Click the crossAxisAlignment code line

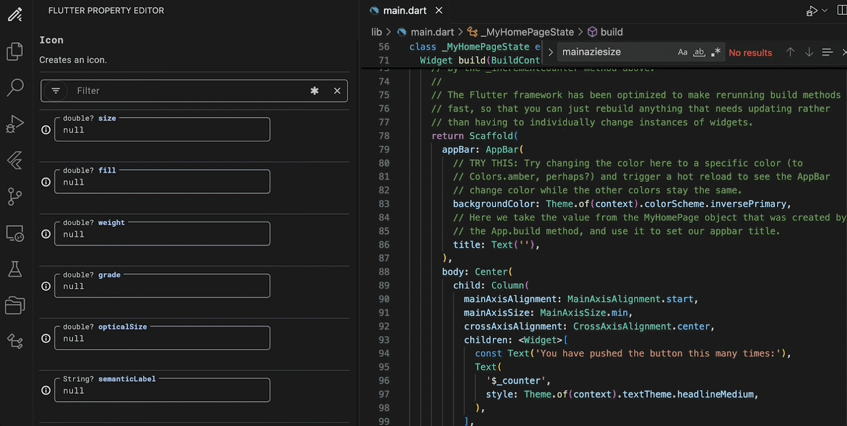point(589,327)
